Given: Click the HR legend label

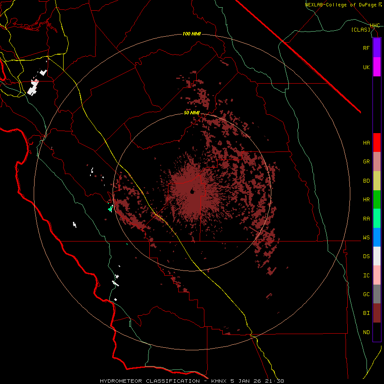Looking at the screenshot, I should pyautogui.click(x=366, y=200).
